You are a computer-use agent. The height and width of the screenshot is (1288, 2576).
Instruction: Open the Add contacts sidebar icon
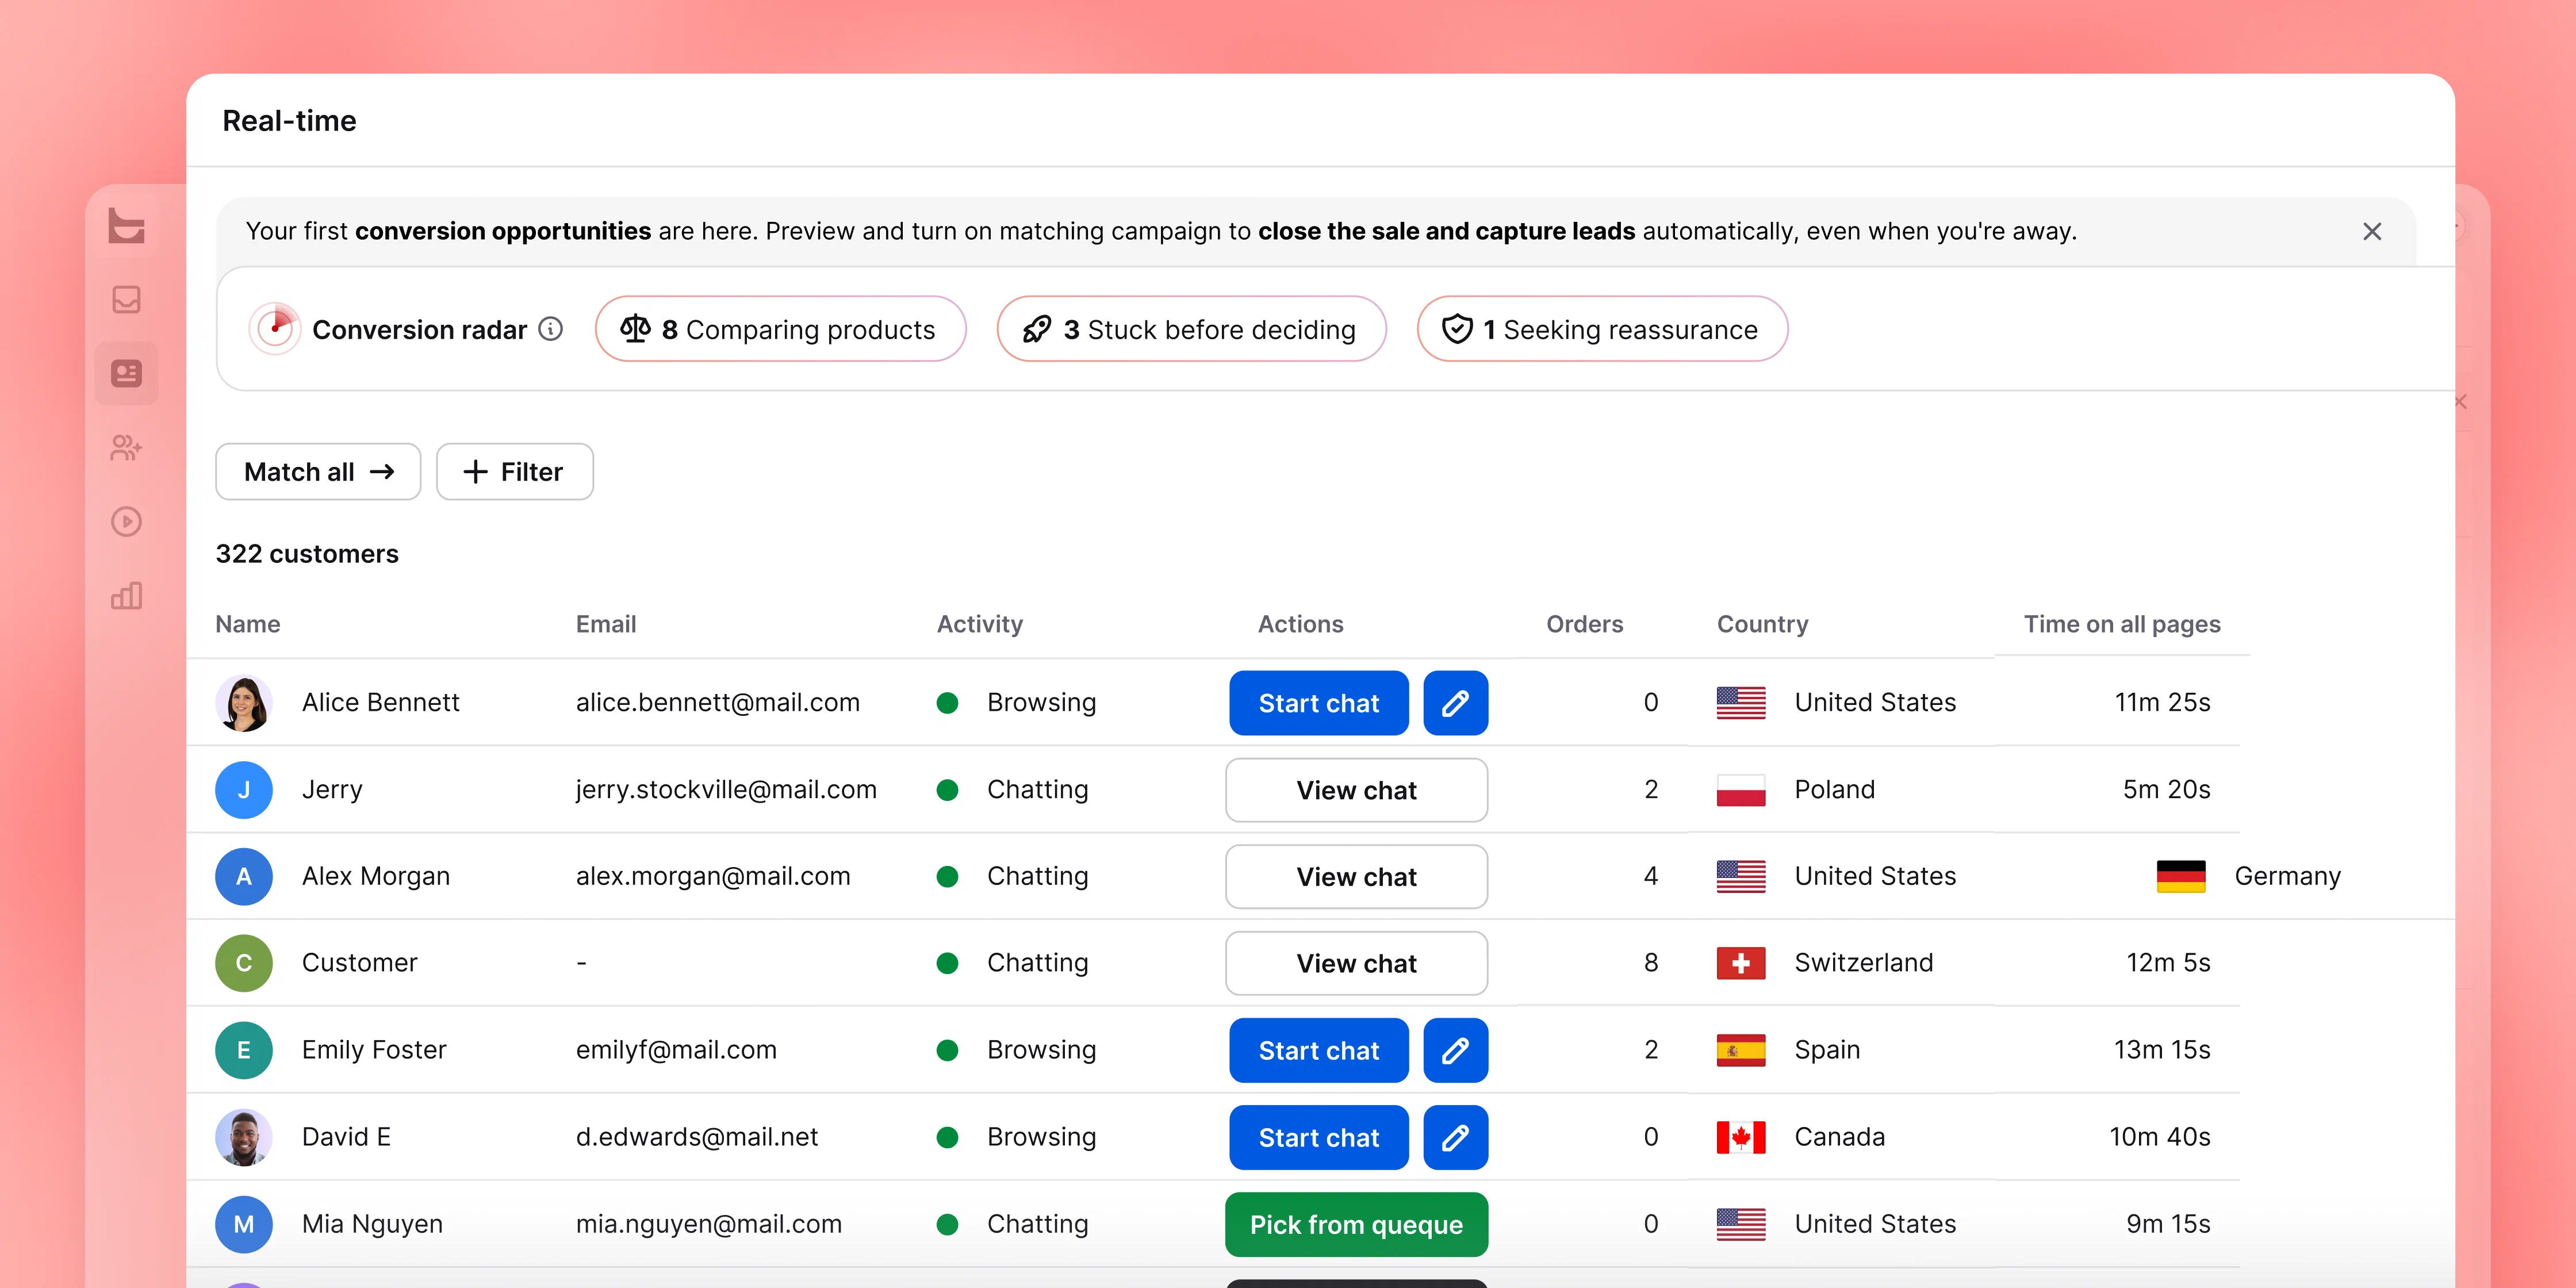126,447
